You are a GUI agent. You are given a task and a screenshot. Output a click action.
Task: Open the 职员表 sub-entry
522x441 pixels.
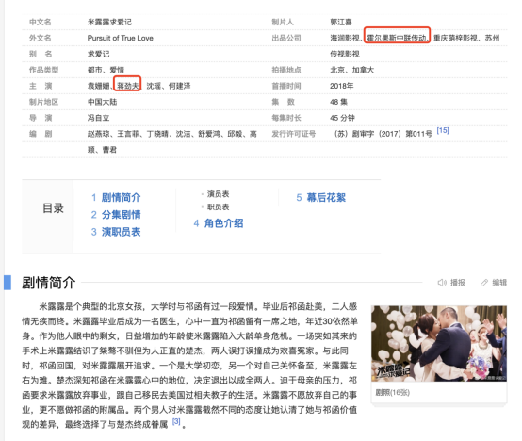[x=218, y=207]
